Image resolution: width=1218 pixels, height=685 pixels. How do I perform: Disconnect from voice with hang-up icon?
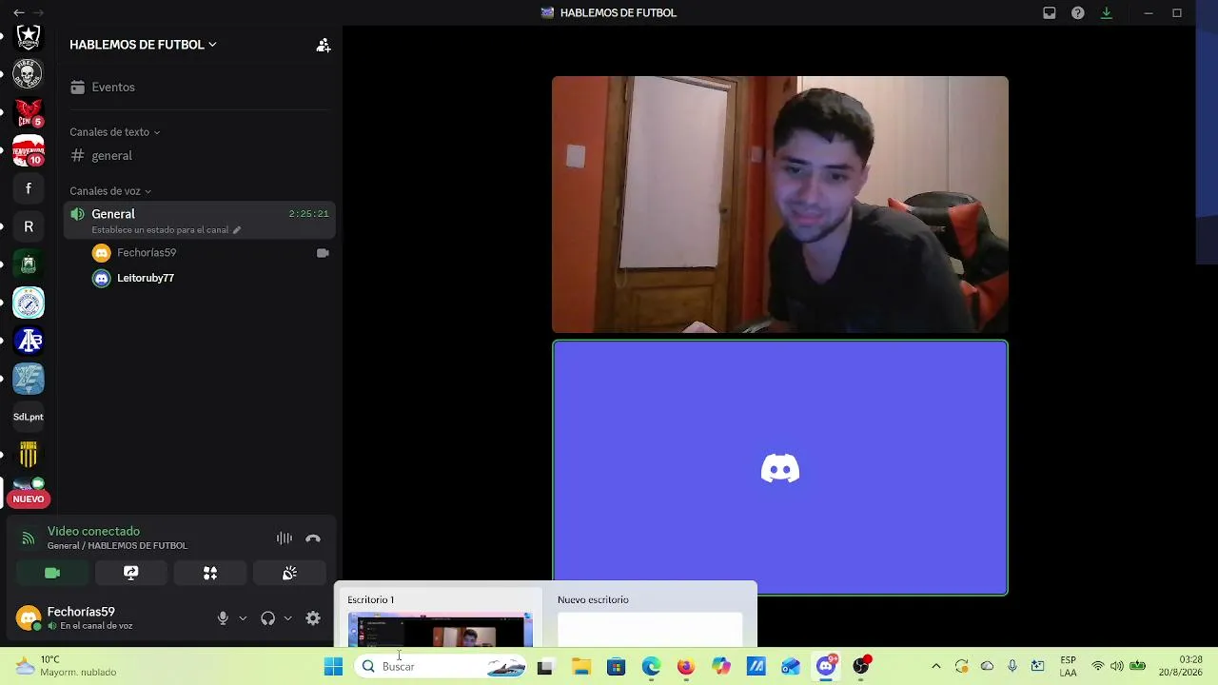(313, 538)
